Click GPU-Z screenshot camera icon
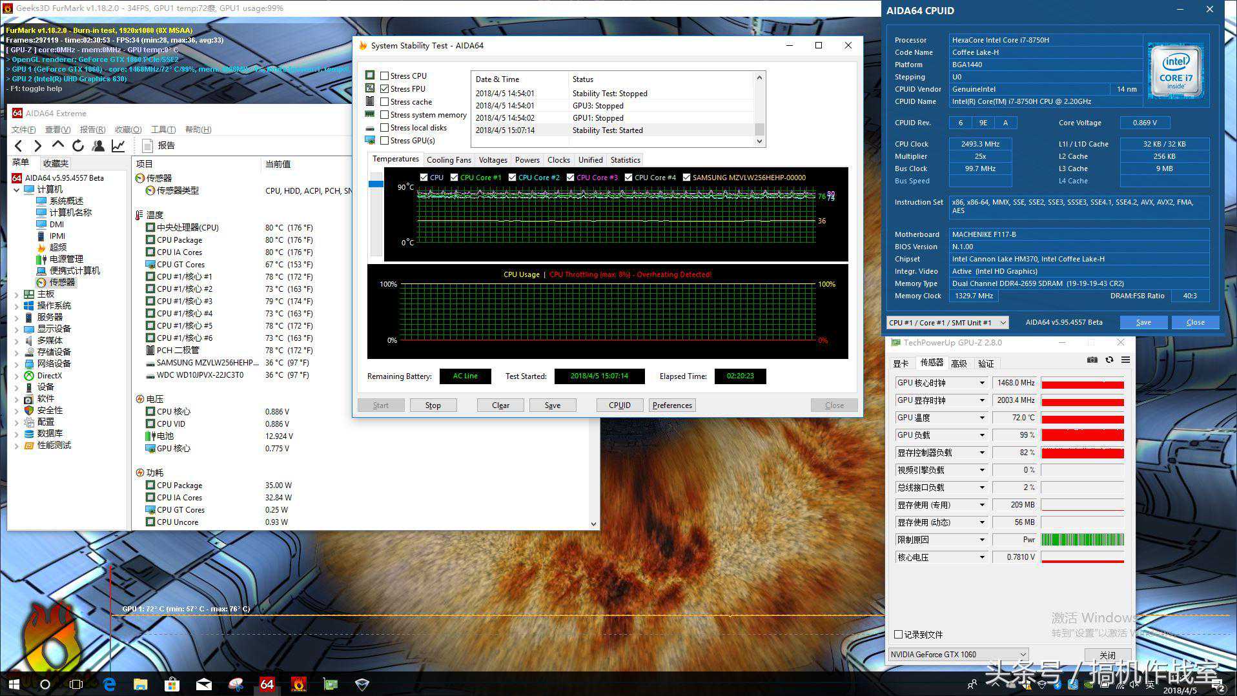The width and height of the screenshot is (1237, 696). click(x=1092, y=360)
